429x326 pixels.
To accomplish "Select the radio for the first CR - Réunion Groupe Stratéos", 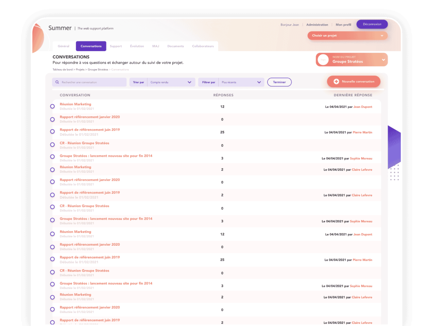I will coord(52,145).
